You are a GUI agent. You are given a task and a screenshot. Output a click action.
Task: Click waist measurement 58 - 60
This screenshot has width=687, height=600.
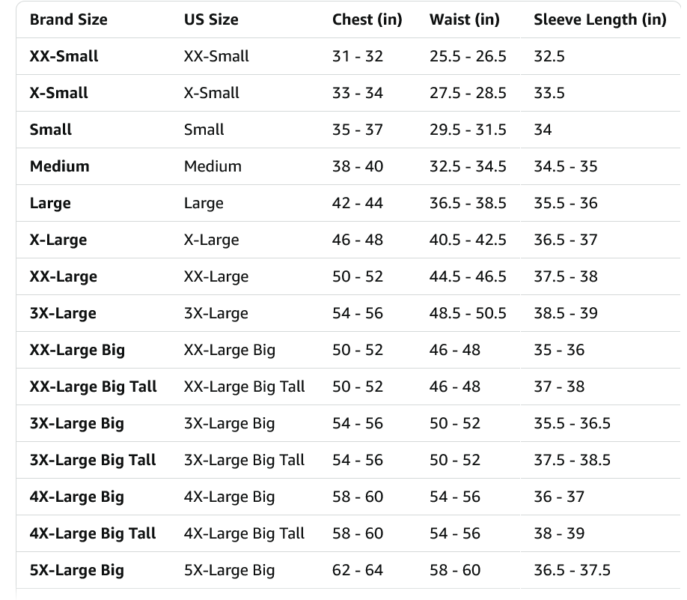click(455, 570)
